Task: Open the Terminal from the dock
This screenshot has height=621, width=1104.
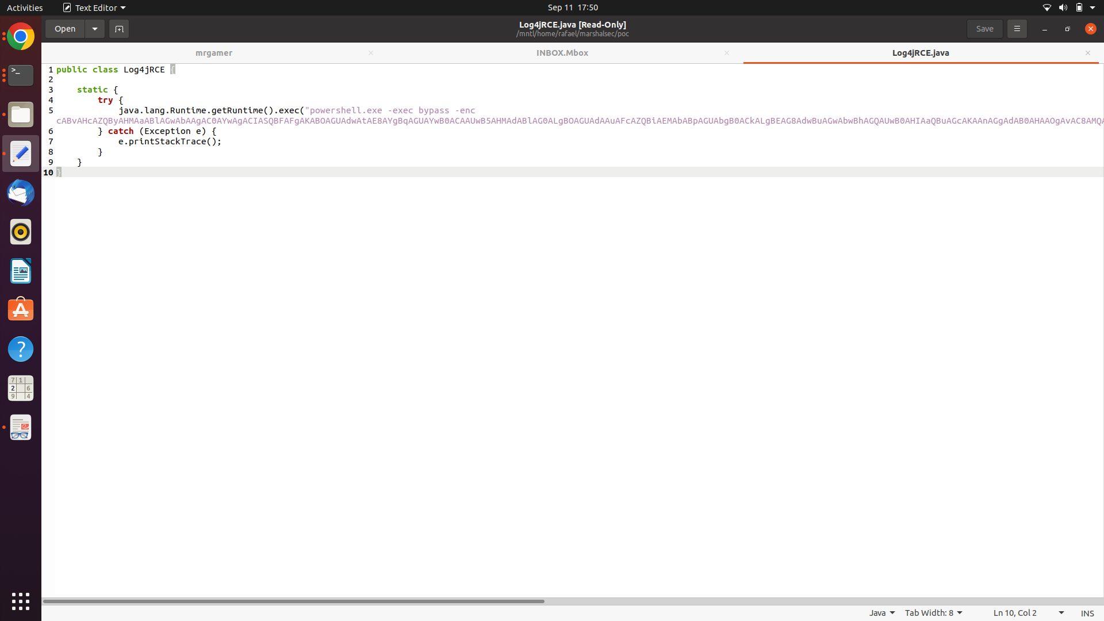Action: coord(21,75)
